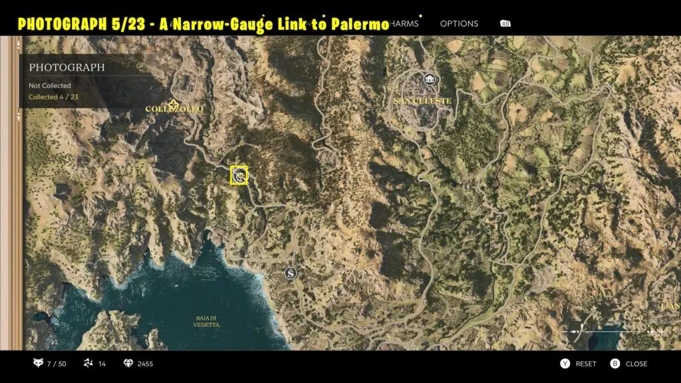This screenshot has width=681, height=383.
Task: Click the RESET label to reset map
Action: point(586,364)
